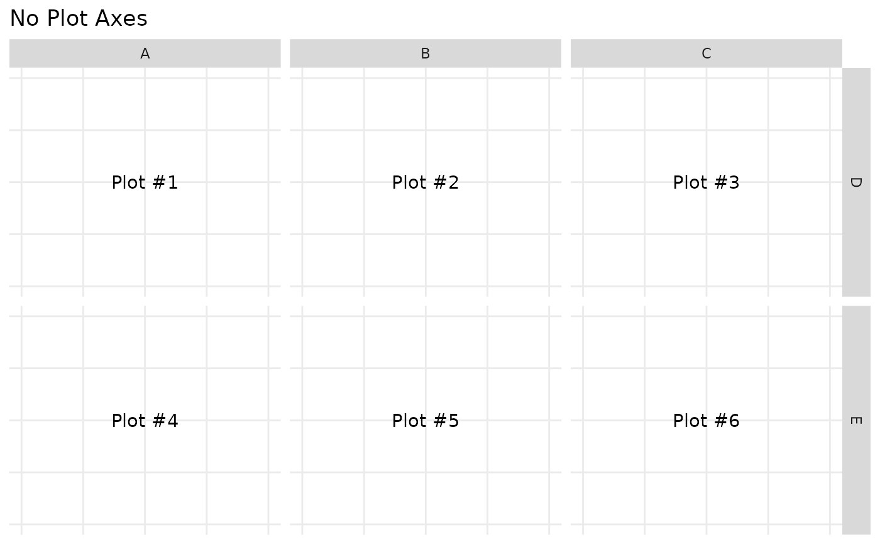This screenshot has height=544, width=880.
Task: Select the 'Plot #5' text label
Action: [x=425, y=421]
